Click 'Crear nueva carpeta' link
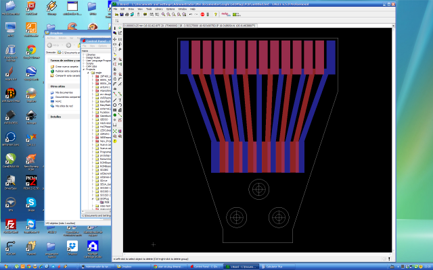The height and width of the screenshot is (270, 433). pyautogui.click(x=66, y=67)
